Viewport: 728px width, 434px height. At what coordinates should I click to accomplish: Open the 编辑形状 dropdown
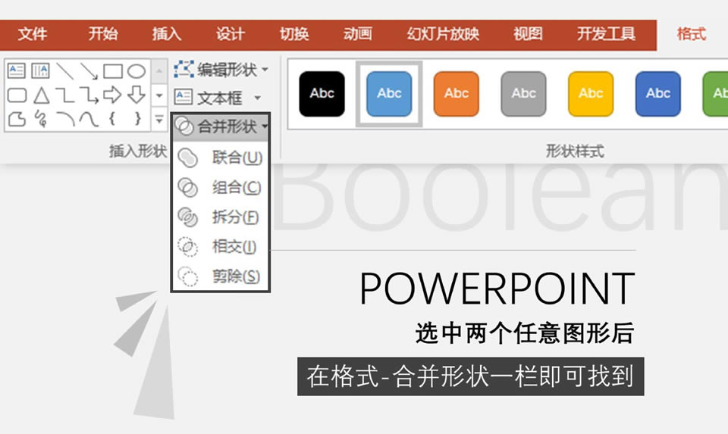pyautogui.click(x=221, y=70)
